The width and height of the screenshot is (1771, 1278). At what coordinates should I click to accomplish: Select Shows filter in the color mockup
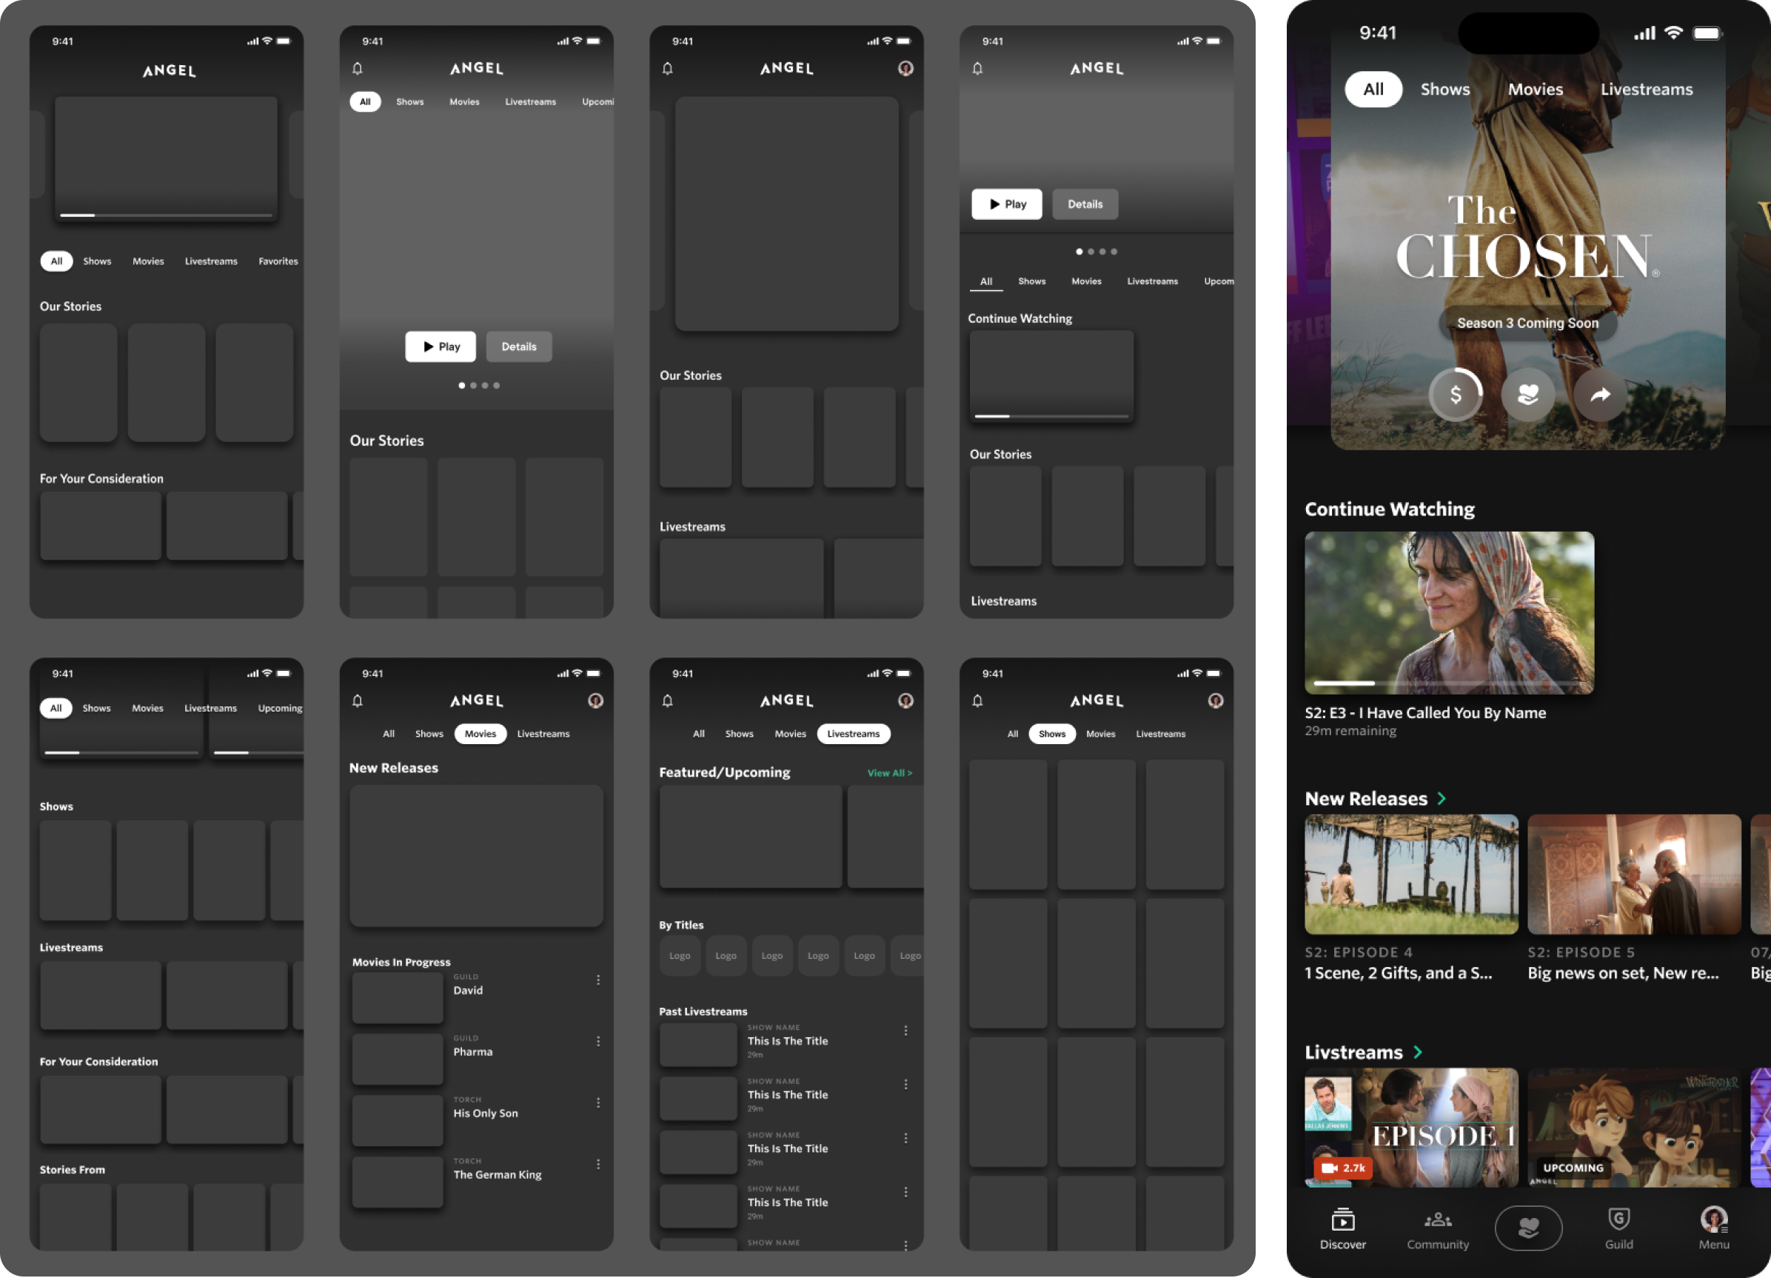1445,89
